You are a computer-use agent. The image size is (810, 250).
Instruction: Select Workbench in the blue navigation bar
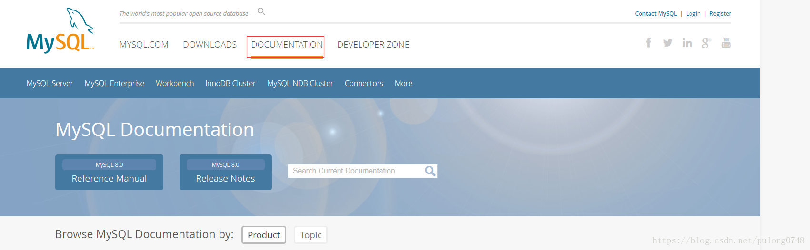(175, 83)
